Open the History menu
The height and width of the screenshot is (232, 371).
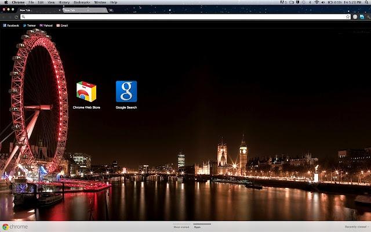click(64, 2)
